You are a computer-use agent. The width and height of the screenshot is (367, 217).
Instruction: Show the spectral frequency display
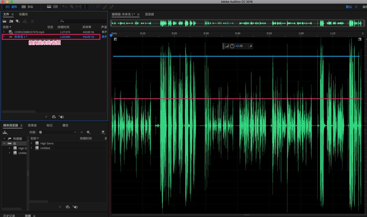pyautogui.click(x=49, y=7)
